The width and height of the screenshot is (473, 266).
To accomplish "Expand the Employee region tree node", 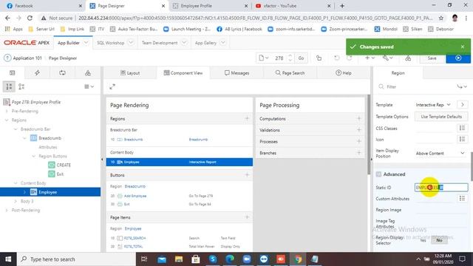I will coord(24,192).
